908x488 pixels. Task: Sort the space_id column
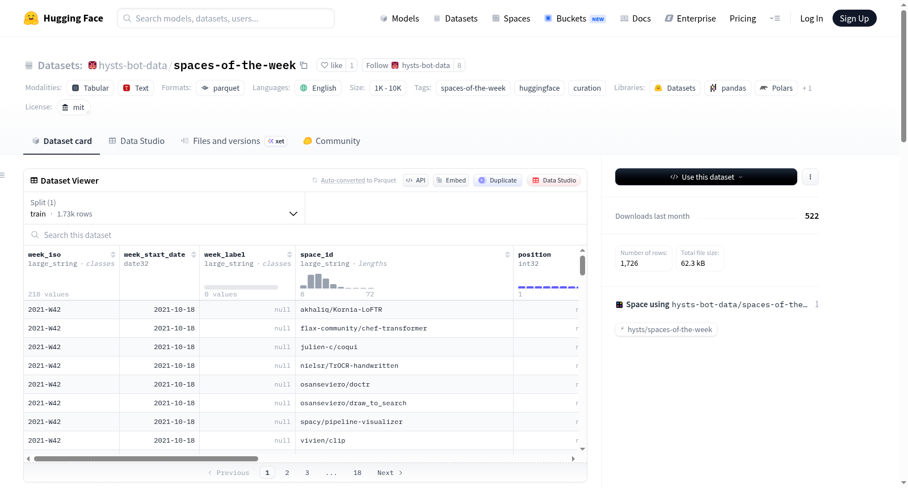click(x=507, y=254)
